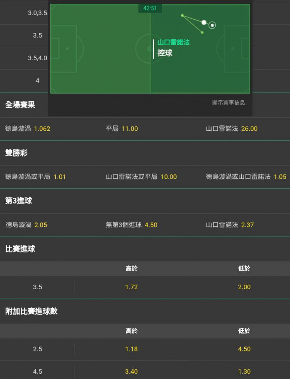This screenshot has height=379, width=290.
Task: Select 德島漩渦 full-time result odds 1.062
Action: coord(28,128)
